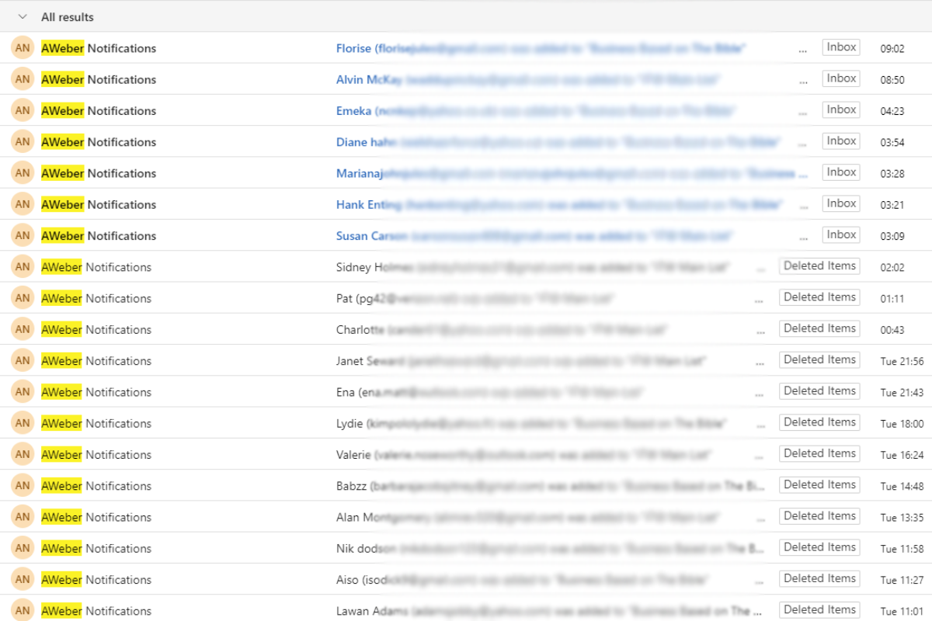
Task: Open the Alan Montgomery notification email
Action: pyautogui.click(x=466, y=517)
